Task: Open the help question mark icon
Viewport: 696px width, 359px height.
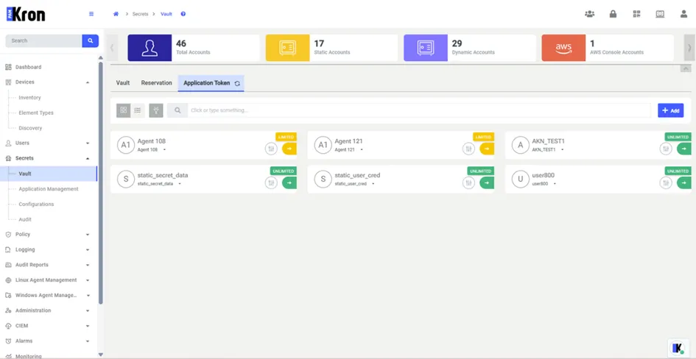Action: click(183, 14)
